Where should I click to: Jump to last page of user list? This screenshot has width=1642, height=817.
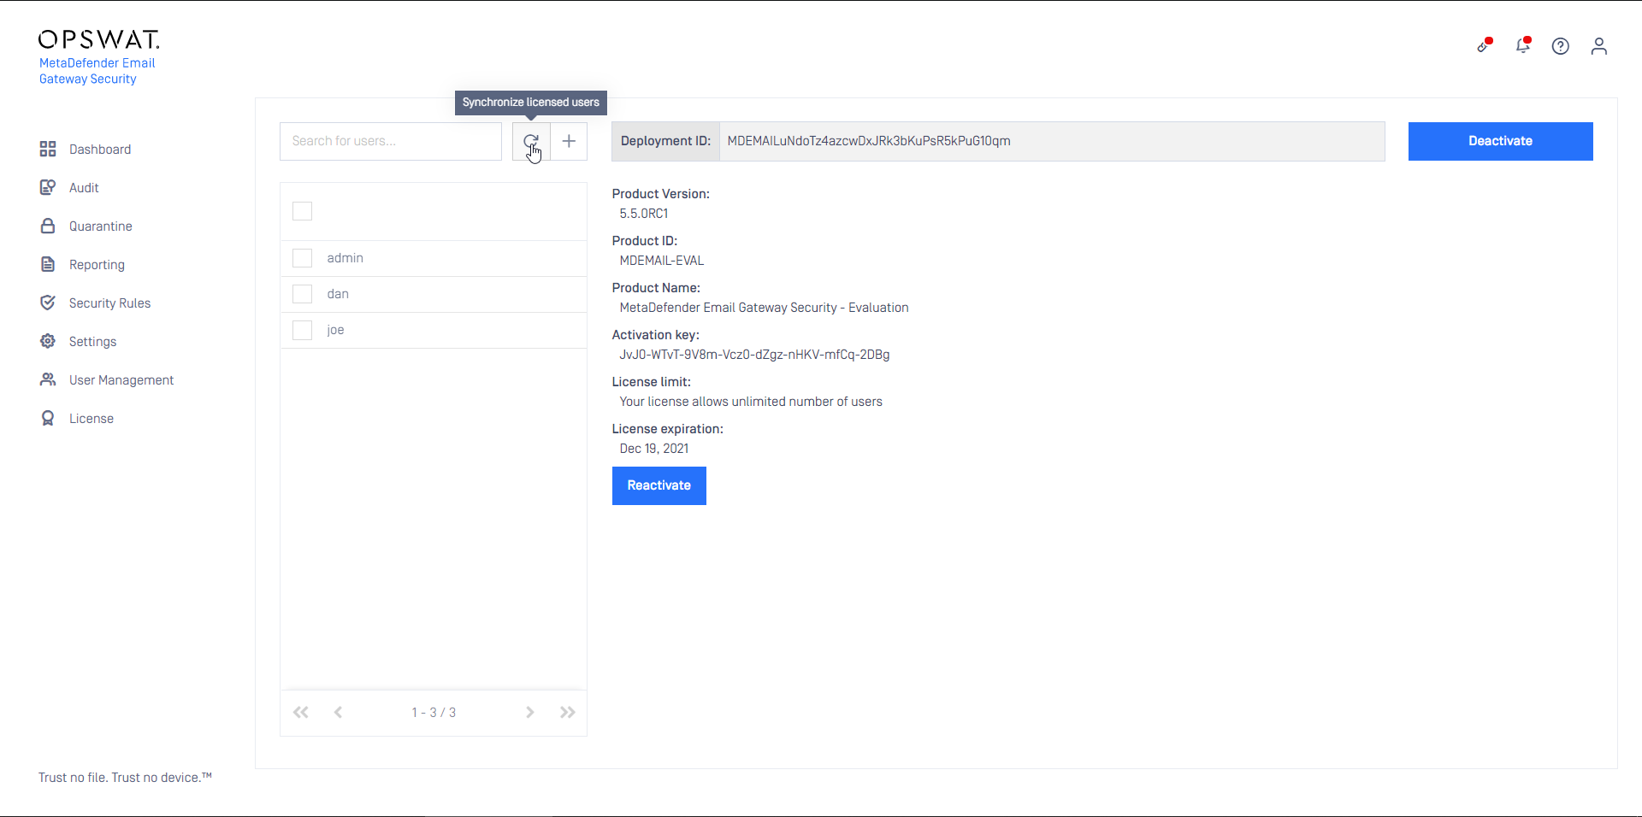(x=568, y=712)
